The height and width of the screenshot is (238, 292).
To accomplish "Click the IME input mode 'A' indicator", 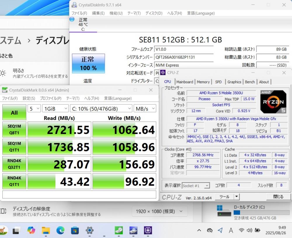I will [x=231, y=230].
